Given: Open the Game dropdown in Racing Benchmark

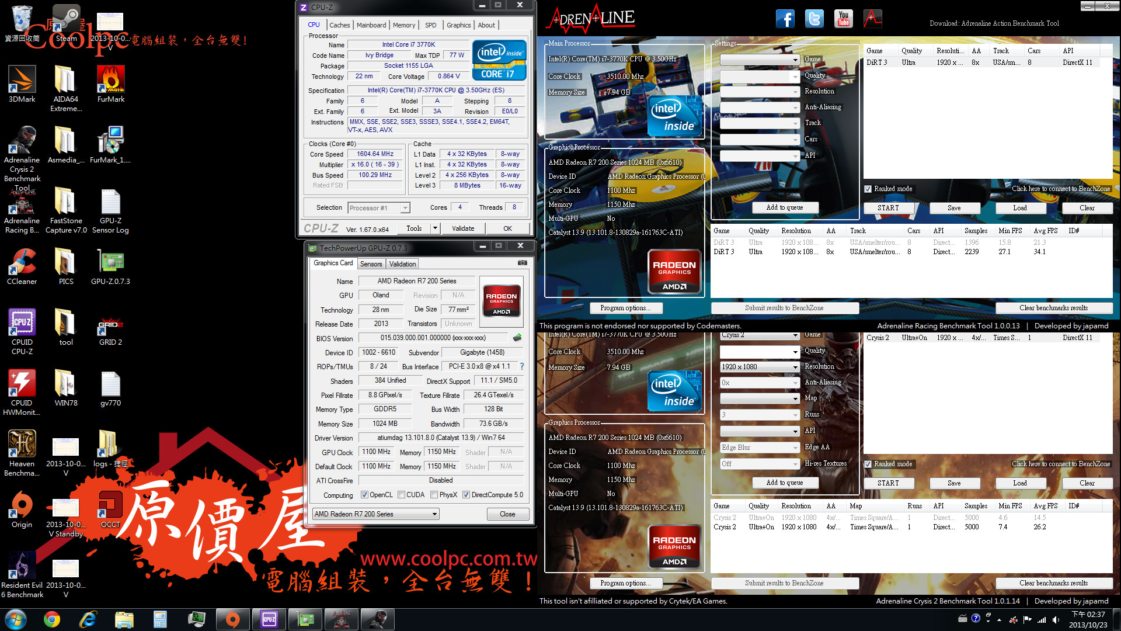Looking at the screenshot, I should click(760, 60).
